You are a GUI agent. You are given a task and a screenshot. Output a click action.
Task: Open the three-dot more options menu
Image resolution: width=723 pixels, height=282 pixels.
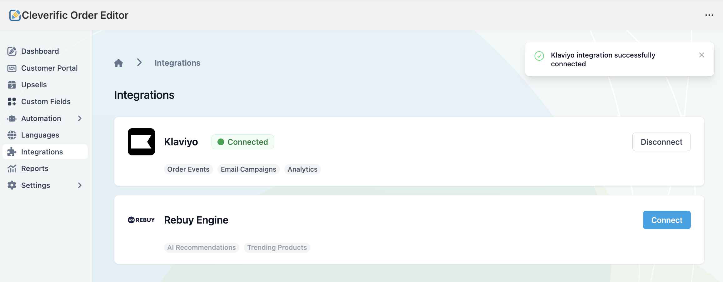[x=709, y=15]
